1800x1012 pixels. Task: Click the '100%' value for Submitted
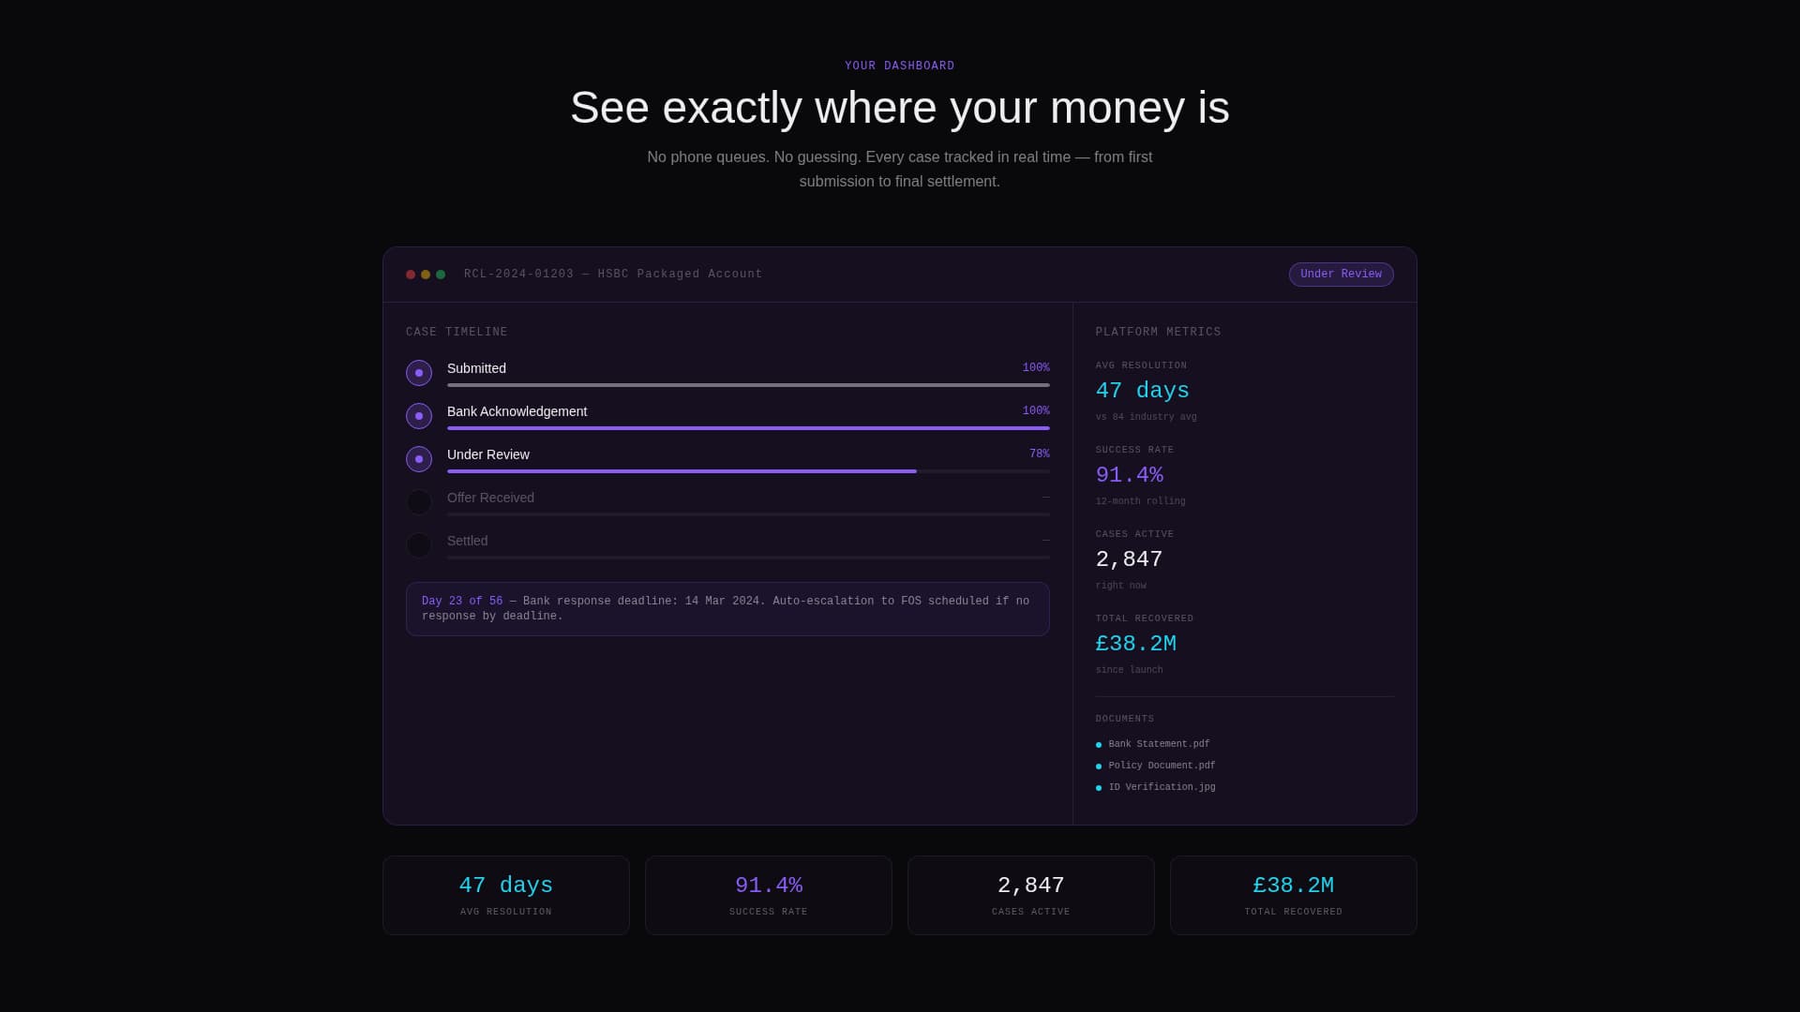coord(1036,368)
